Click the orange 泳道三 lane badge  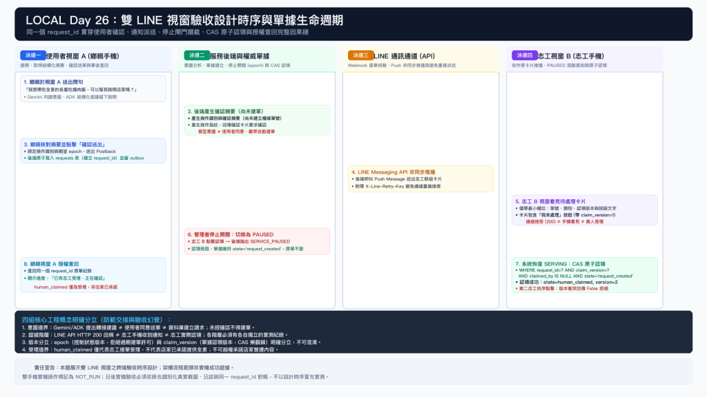[360, 55]
